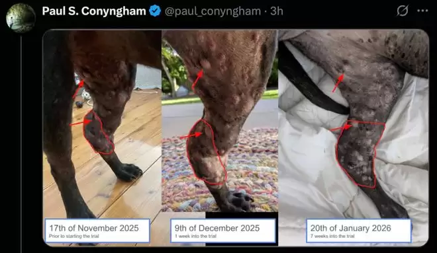
Task: Click the "7 weeks into the trial" subtitle
Action: point(332,236)
